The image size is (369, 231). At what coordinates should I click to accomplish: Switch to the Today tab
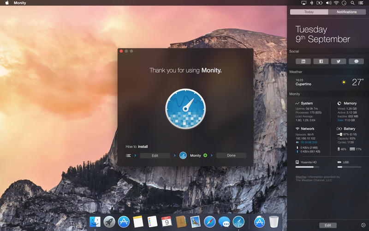(309, 12)
